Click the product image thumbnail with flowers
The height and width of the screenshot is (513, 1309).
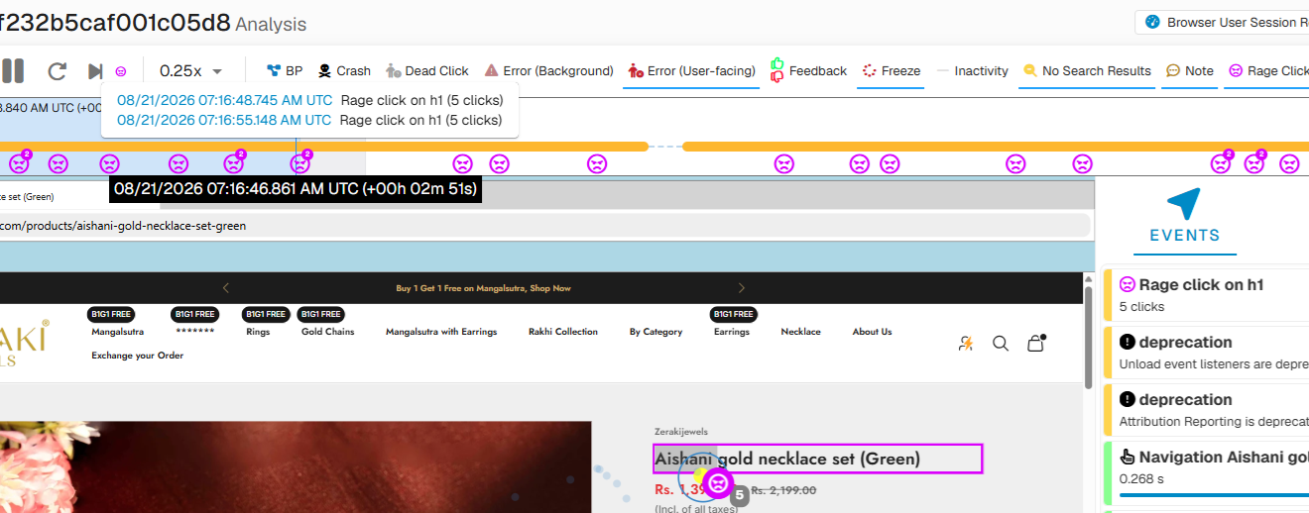tap(296, 467)
